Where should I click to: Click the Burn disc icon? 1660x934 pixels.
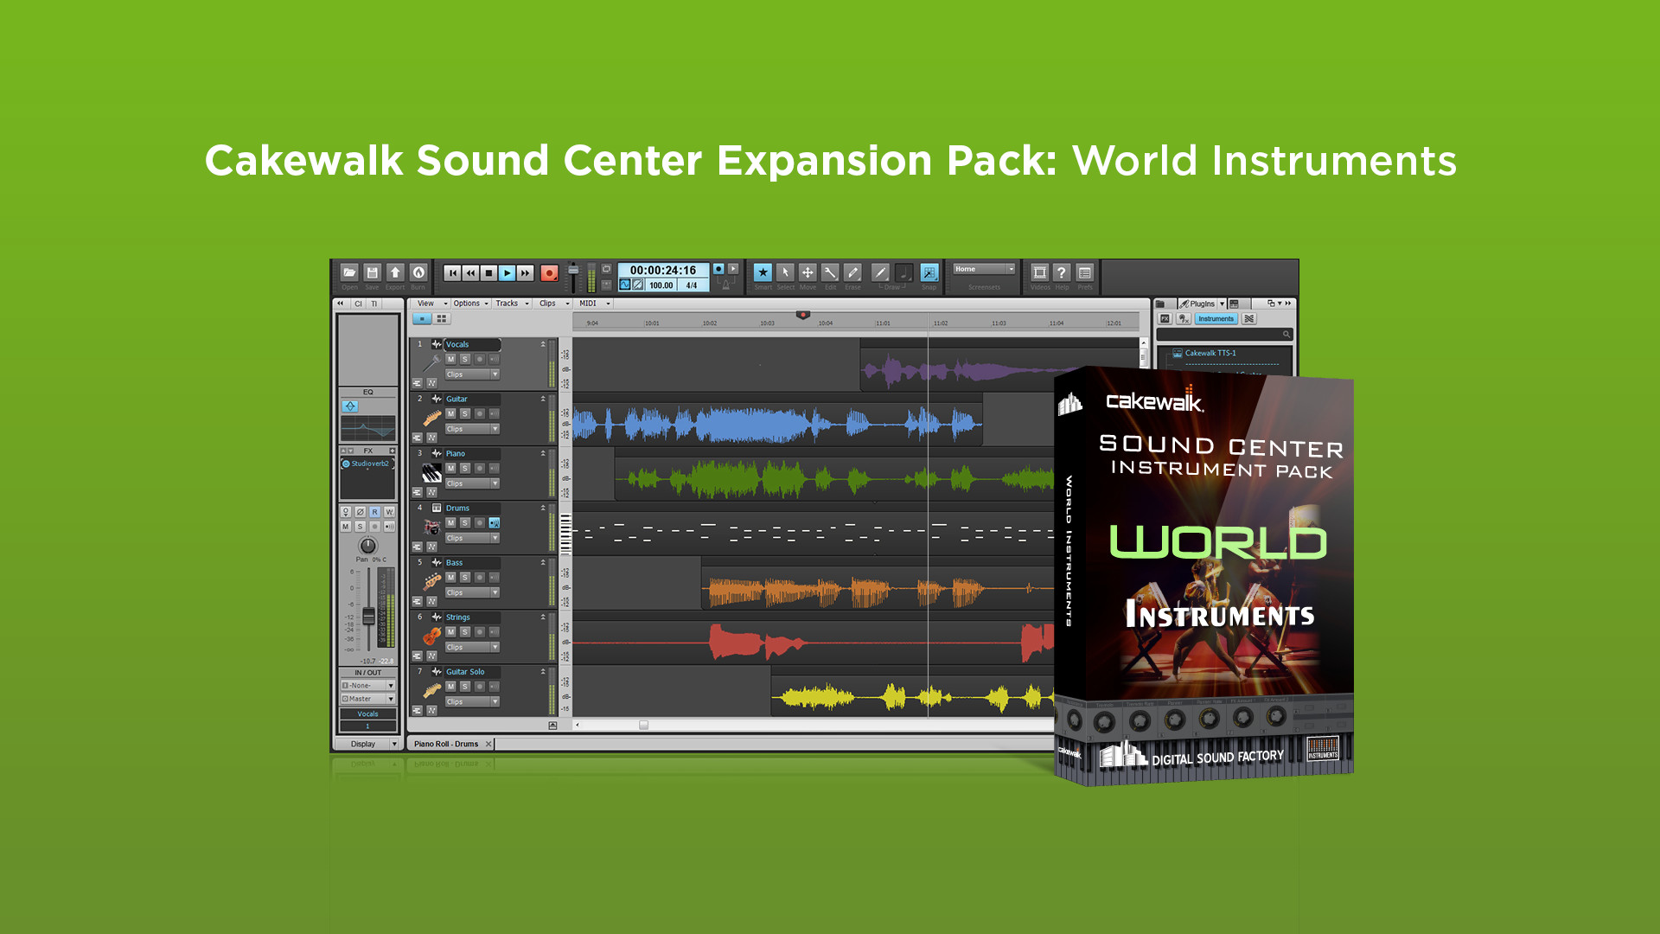[418, 272]
